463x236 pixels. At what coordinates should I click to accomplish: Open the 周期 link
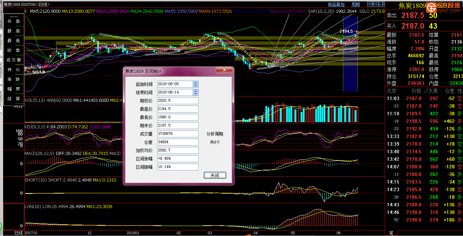[356, 4]
